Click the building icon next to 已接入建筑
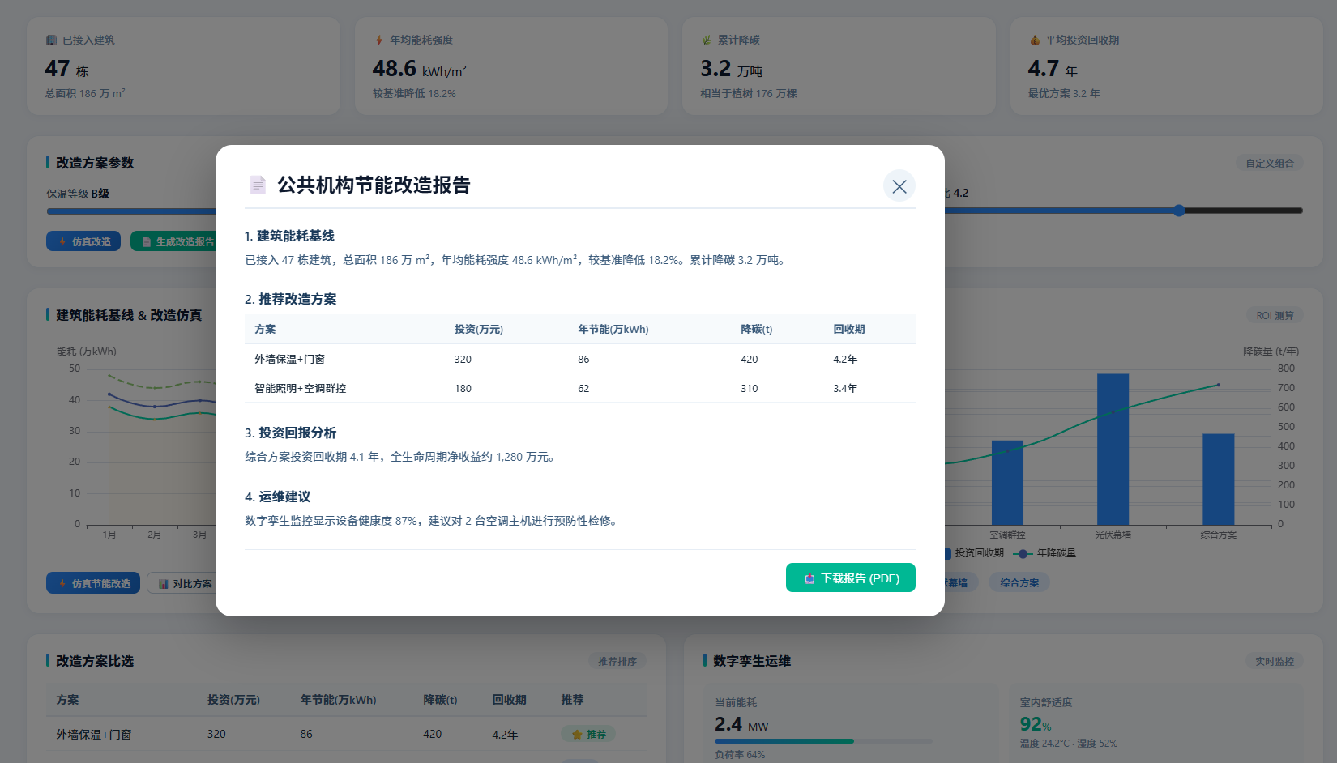 (x=51, y=40)
